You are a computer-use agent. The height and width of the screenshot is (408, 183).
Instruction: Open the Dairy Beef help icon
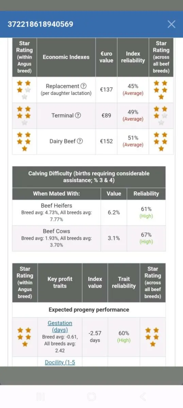point(80,141)
